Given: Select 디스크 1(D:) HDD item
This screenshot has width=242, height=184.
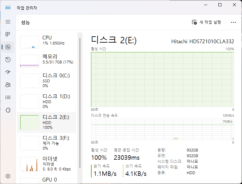Looking at the screenshot, I should click(47, 102).
